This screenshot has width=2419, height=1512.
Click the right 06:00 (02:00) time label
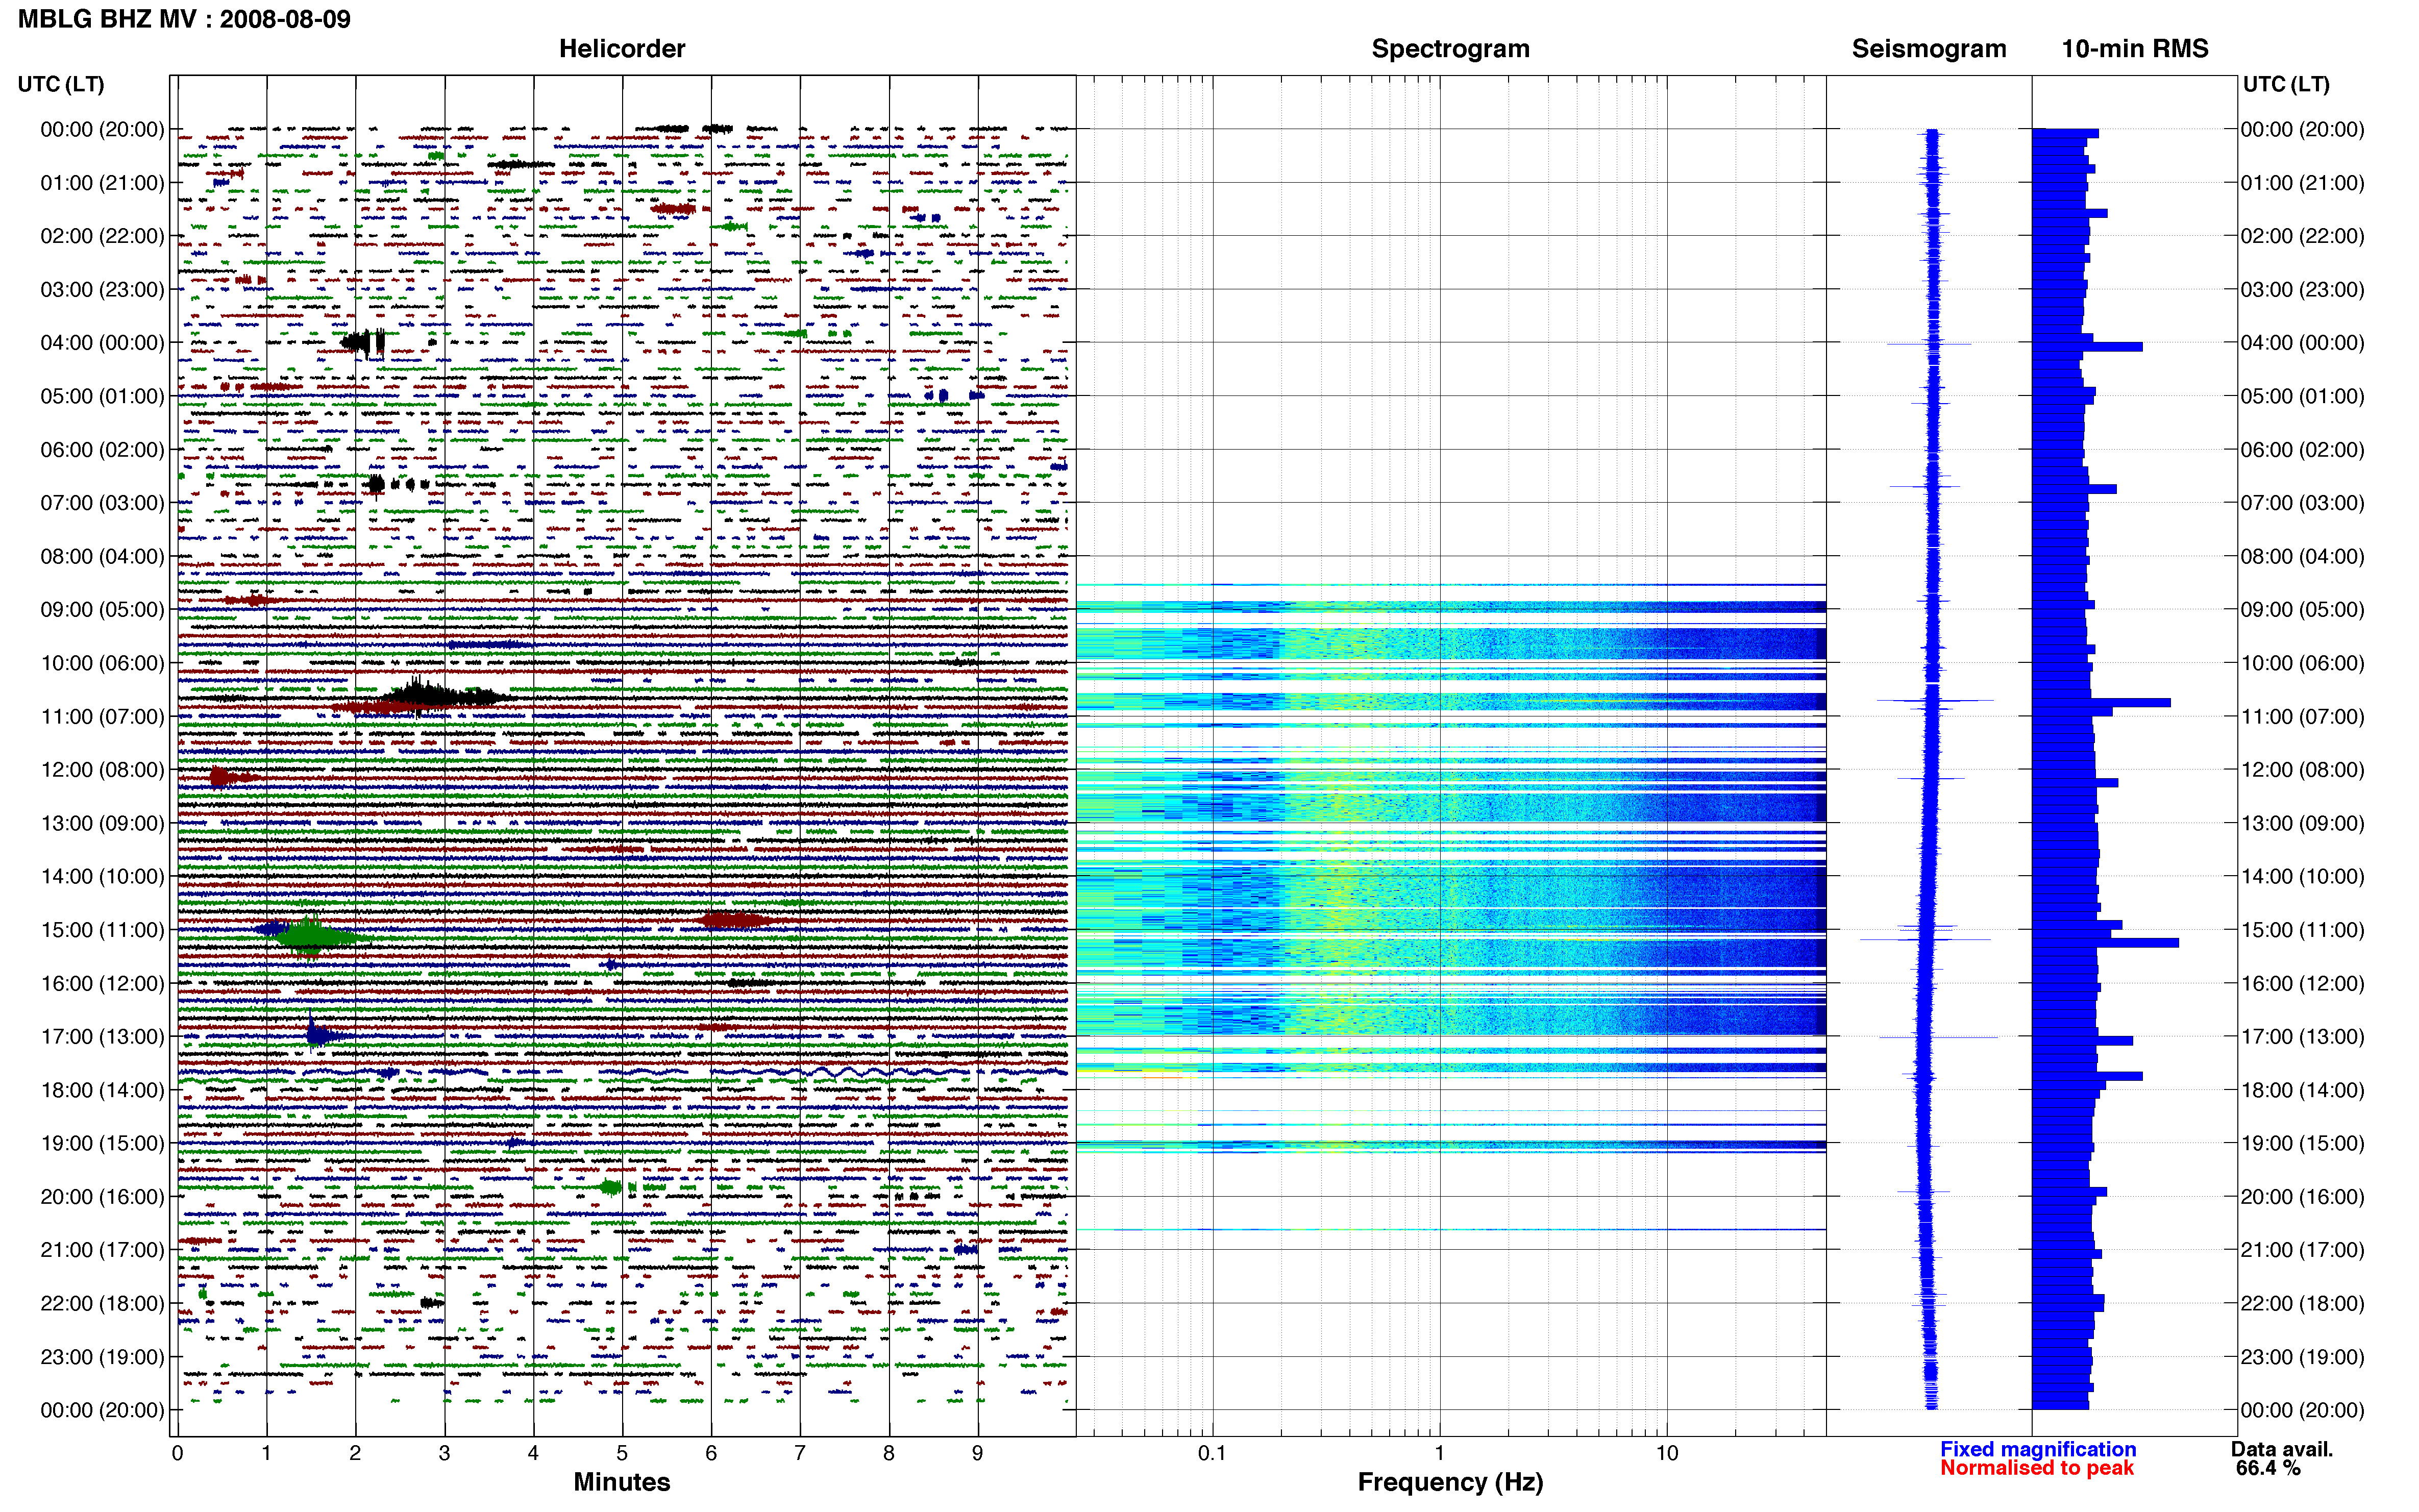2302,449
